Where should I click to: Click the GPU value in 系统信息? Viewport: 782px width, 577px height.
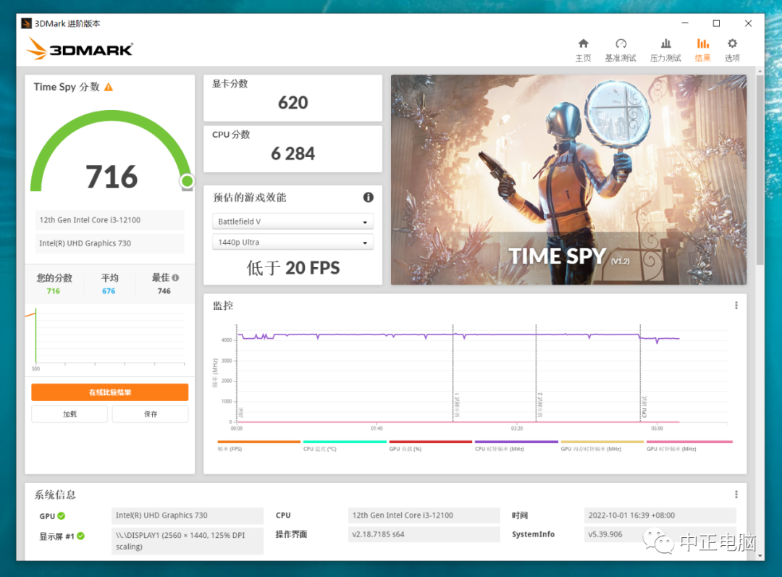188,515
